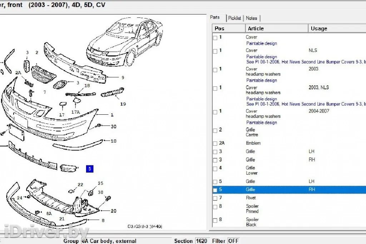Image resolution: width=366 pixels, height=244 pixels.
Task: Click the highlighted blue 5 callout in the diagram
Action: [x=90, y=169]
